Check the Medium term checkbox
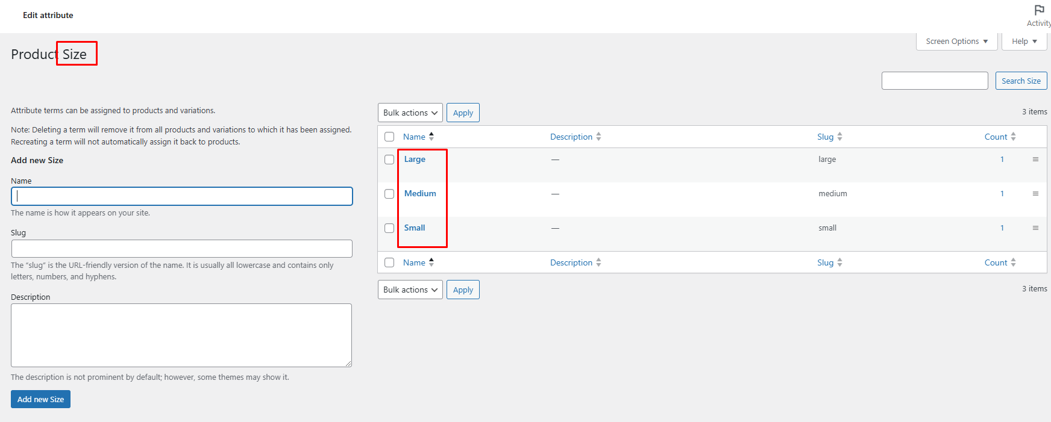Image resolution: width=1051 pixels, height=422 pixels. pos(389,194)
